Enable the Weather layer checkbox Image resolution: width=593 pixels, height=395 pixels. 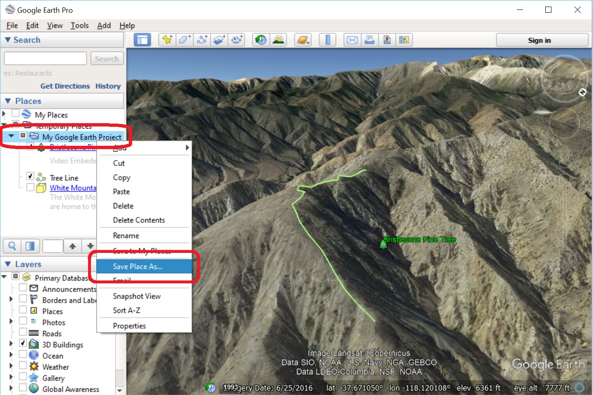[x=23, y=365]
